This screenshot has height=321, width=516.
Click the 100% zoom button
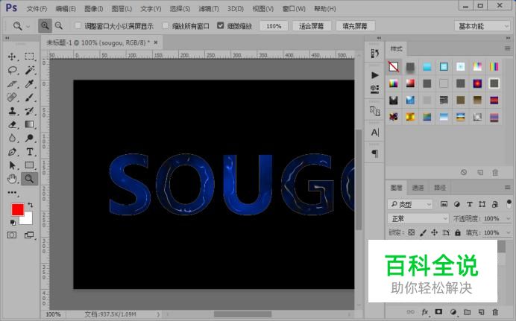pyautogui.click(x=274, y=26)
